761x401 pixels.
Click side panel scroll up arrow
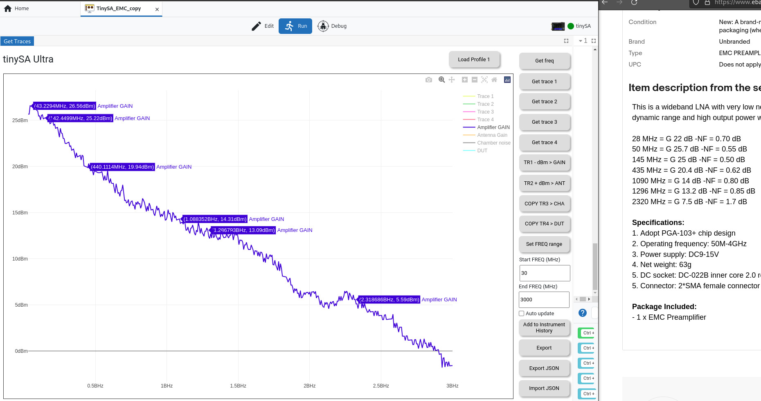click(x=595, y=49)
